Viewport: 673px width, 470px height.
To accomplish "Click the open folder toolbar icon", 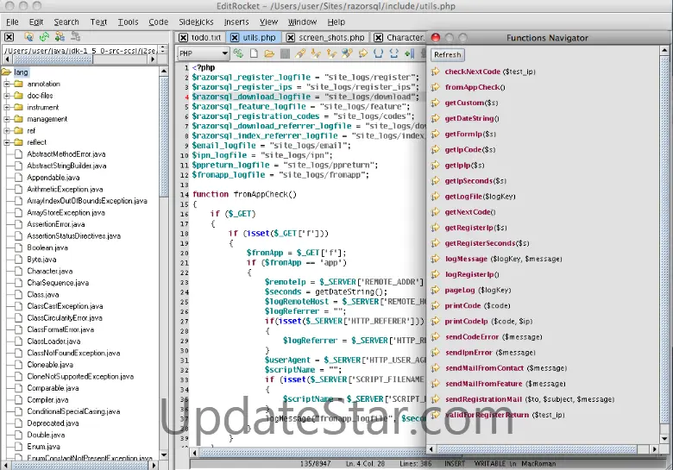I will pyautogui.click(x=269, y=53).
